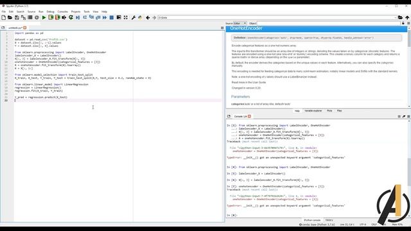The height and width of the screenshot is (231, 411).
Task: Maximize the current pane icon
Action: [x=119, y=17]
